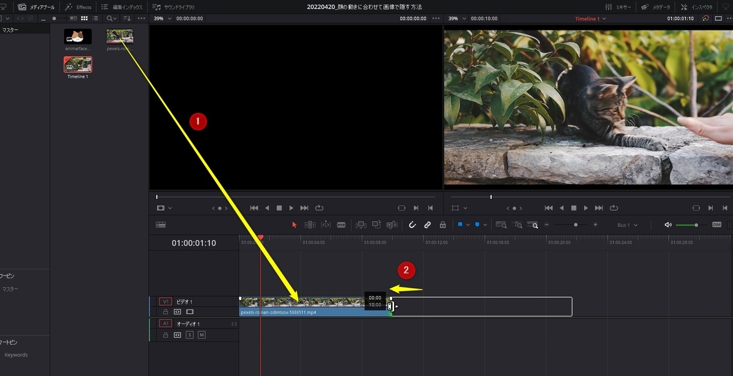Screen dimensions: 733x376
Task: Open timeline viewer zoom 39% dropdown
Action: coord(456,18)
